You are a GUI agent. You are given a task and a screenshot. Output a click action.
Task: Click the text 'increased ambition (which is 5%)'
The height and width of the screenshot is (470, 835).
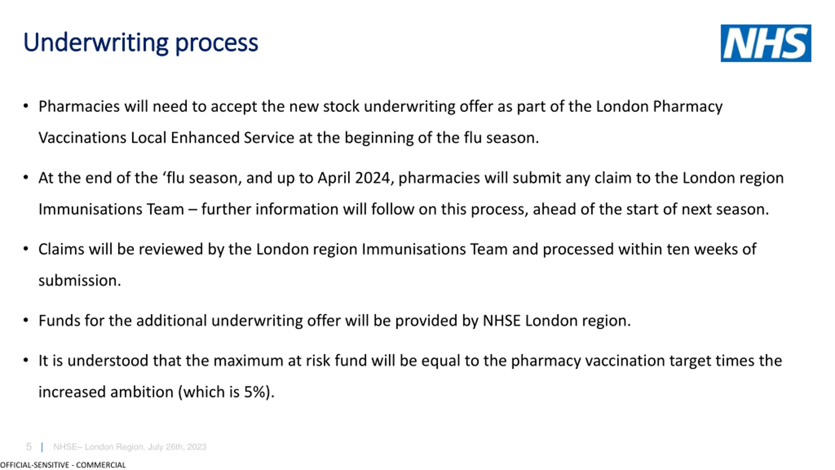tap(155, 392)
